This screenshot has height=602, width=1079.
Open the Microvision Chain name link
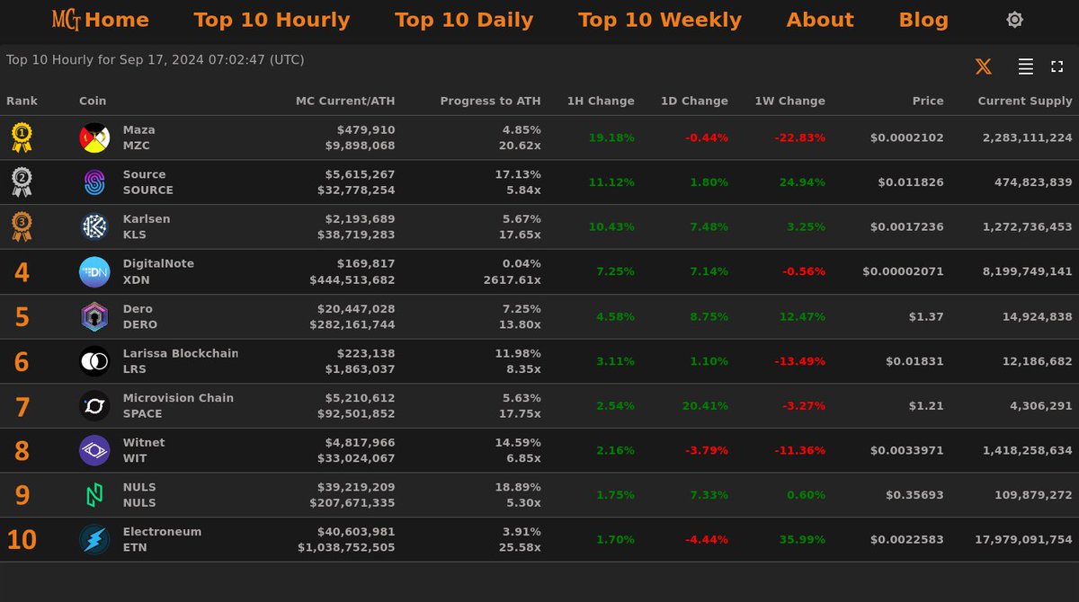[178, 398]
